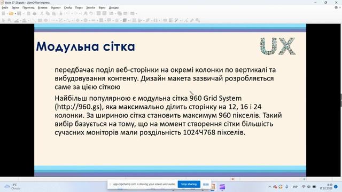Open the taskbar clock and date
Screen dimensions: 342x192
[x=326, y=187]
